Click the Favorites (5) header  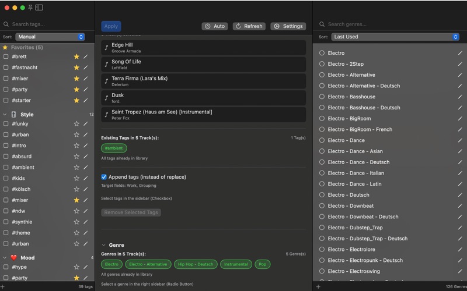coord(27,47)
